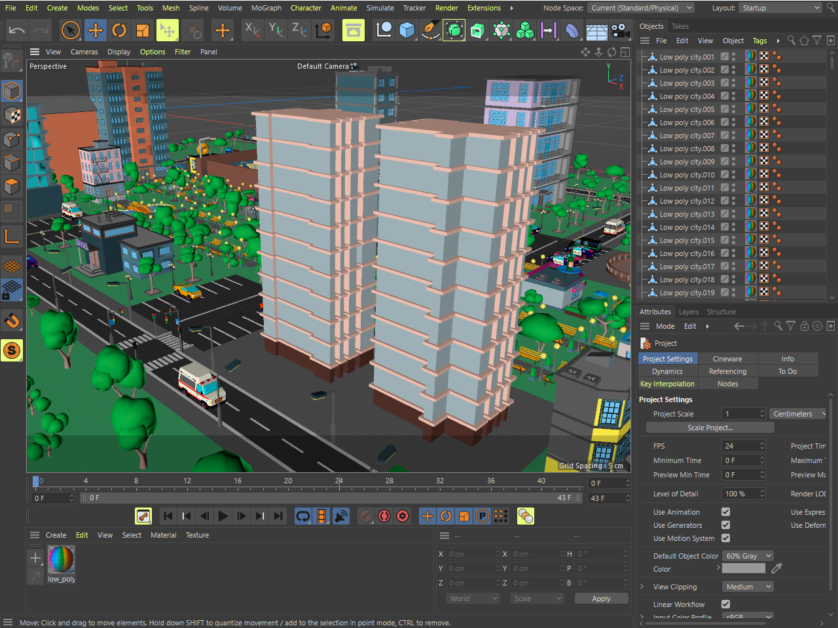Switch to the Dynamics tab
This screenshot has width=838, height=628.
(667, 371)
